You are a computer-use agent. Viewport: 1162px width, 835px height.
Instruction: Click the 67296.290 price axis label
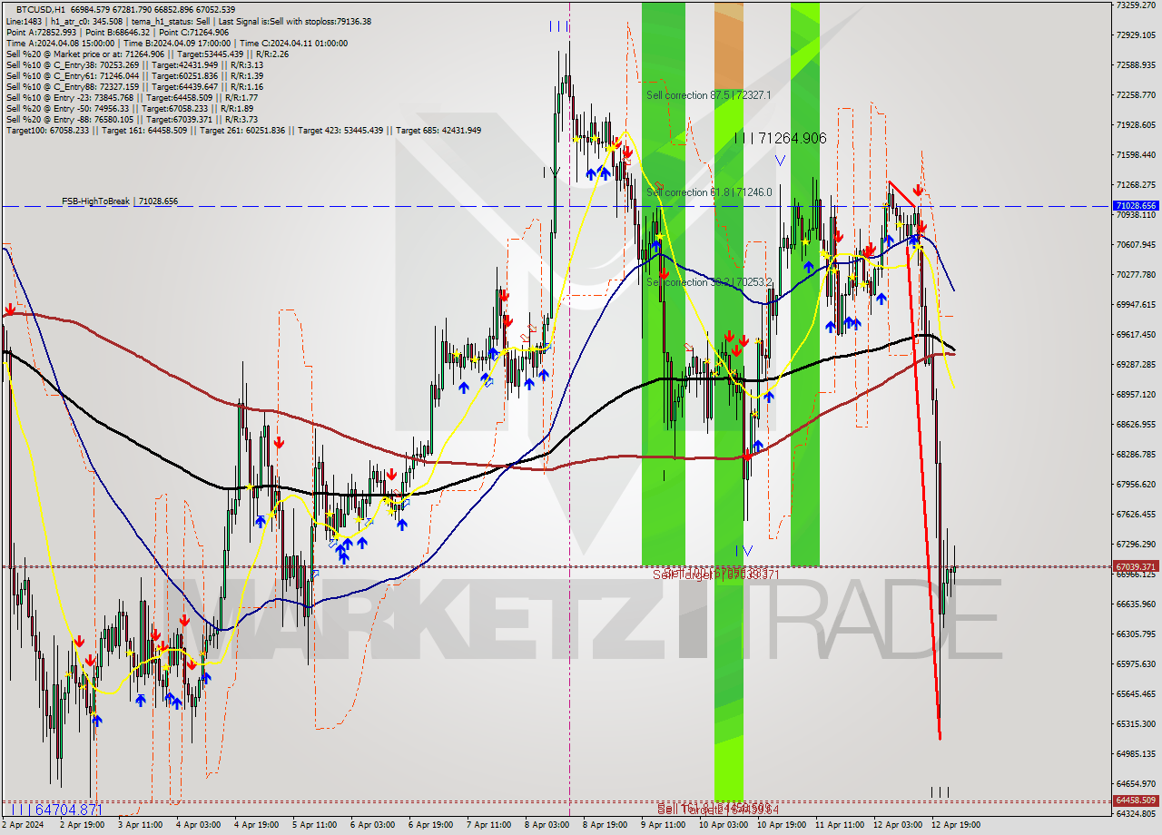(x=1137, y=544)
